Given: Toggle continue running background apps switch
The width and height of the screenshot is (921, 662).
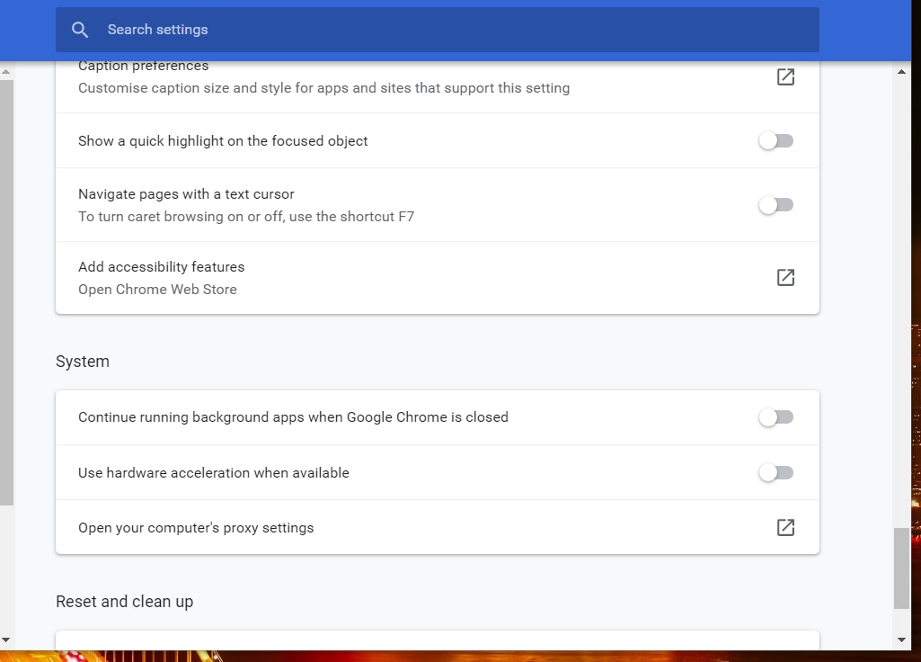Looking at the screenshot, I should (776, 417).
